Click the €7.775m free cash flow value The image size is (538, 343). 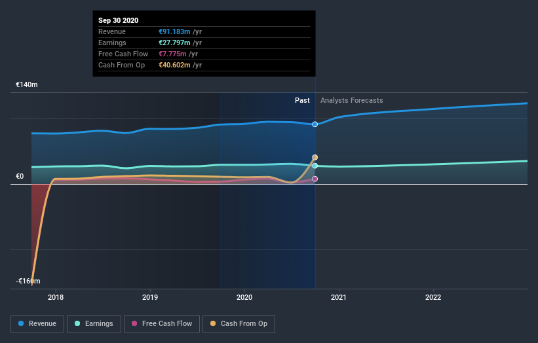tap(172, 54)
